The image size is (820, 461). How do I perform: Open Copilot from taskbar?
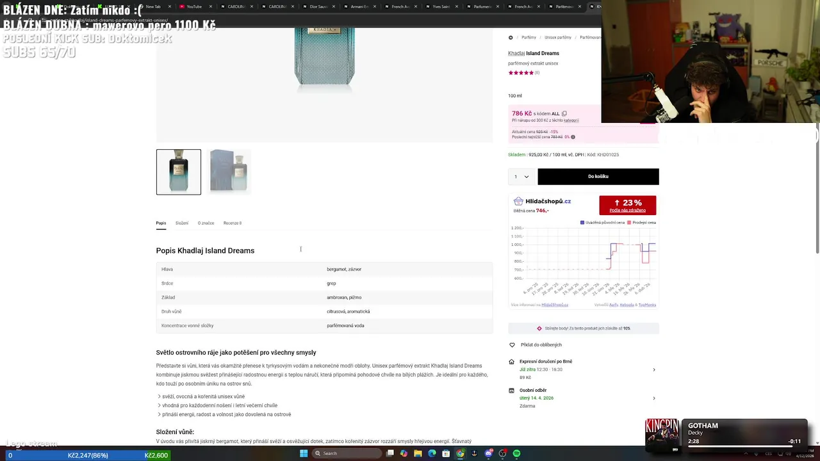click(404, 453)
